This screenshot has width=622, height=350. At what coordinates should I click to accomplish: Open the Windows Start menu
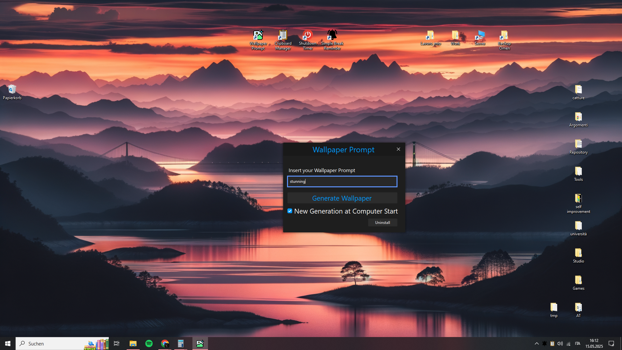point(8,344)
